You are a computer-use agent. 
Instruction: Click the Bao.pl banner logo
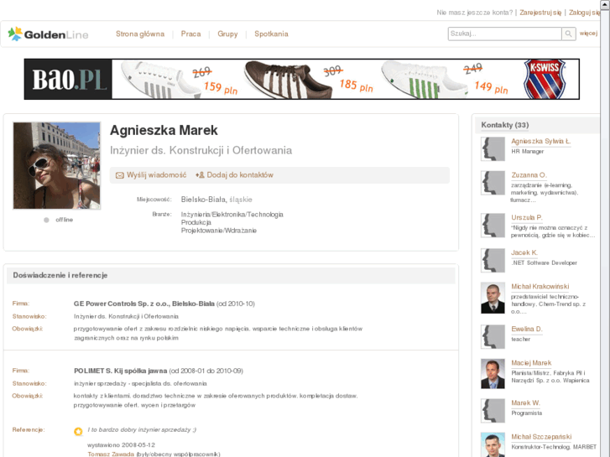coord(69,80)
